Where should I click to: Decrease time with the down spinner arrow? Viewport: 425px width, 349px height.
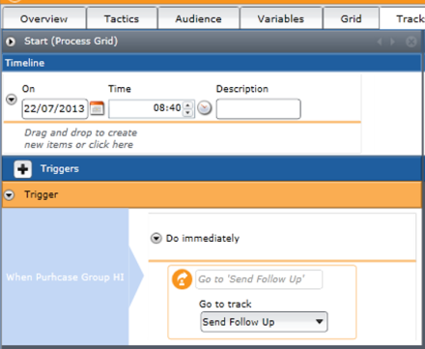coord(187,112)
